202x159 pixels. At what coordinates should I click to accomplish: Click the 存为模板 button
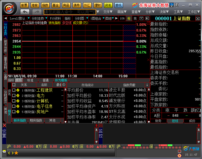61,80
